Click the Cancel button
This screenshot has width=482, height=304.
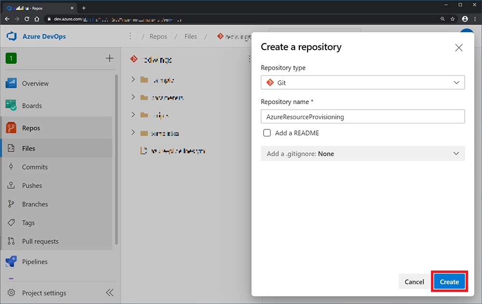click(x=414, y=281)
